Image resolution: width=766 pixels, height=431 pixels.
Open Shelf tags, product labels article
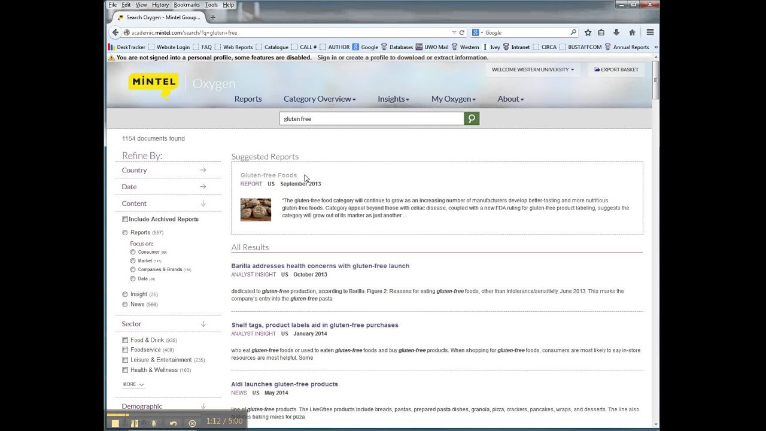315,325
